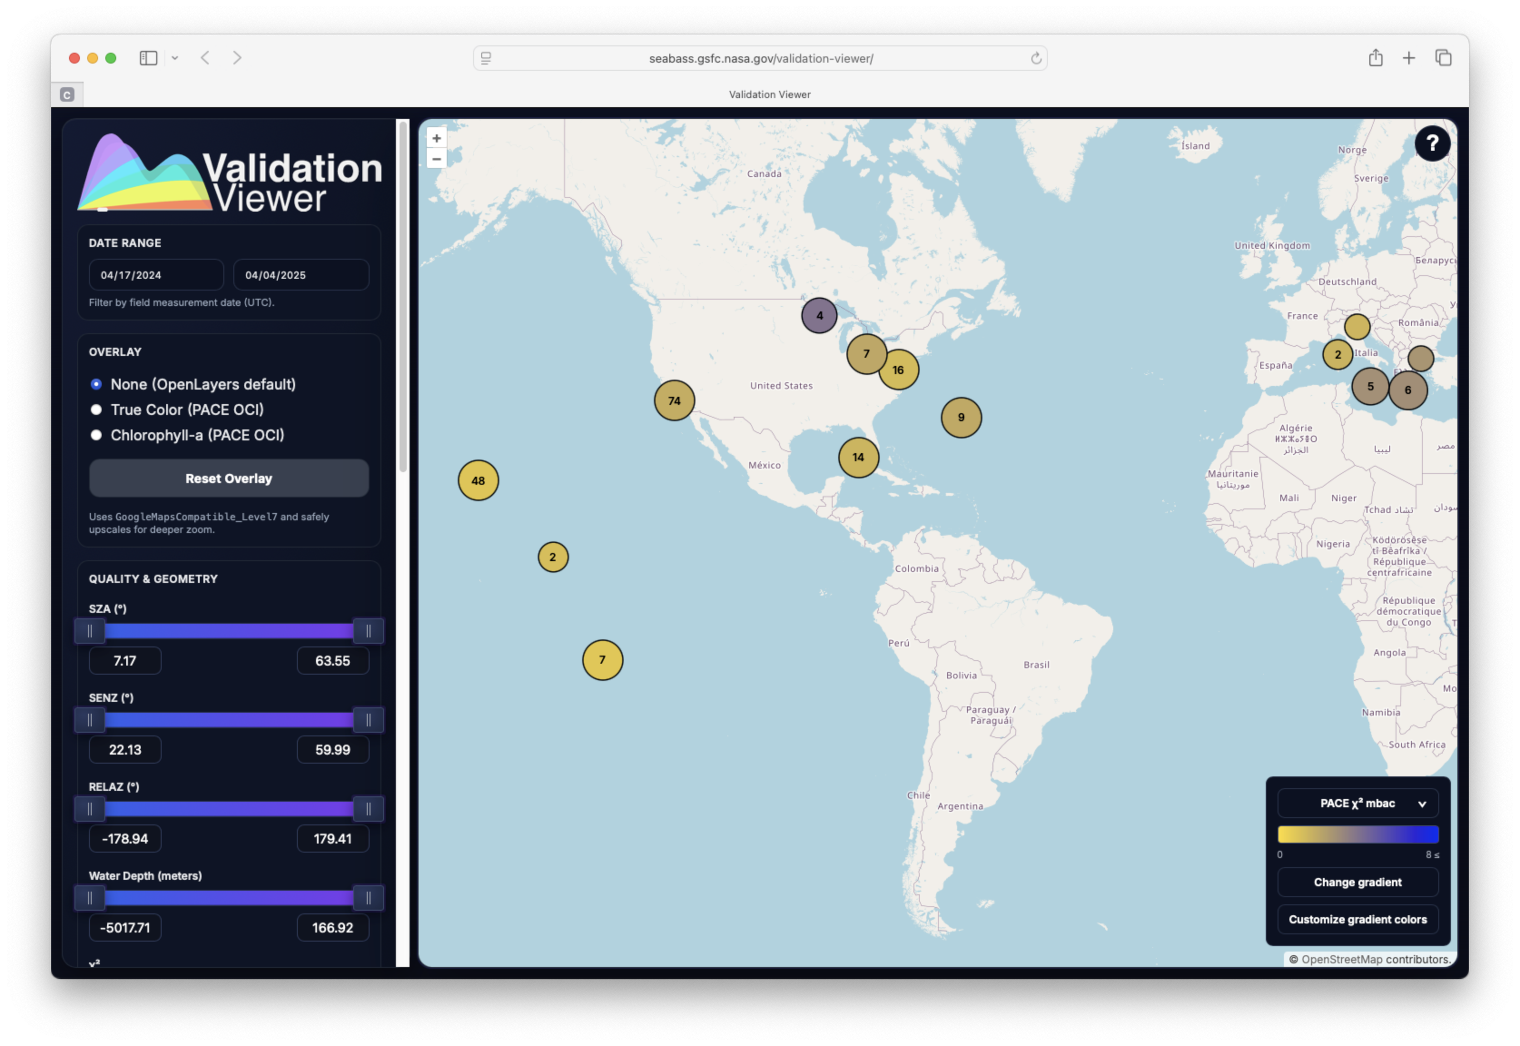The image size is (1520, 1046).
Task: Click the Validation Viewer logo
Action: point(231,173)
